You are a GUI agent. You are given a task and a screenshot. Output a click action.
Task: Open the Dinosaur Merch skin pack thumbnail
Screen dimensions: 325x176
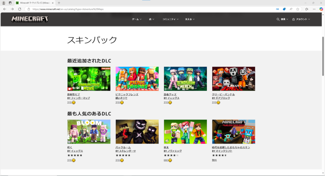point(185,79)
